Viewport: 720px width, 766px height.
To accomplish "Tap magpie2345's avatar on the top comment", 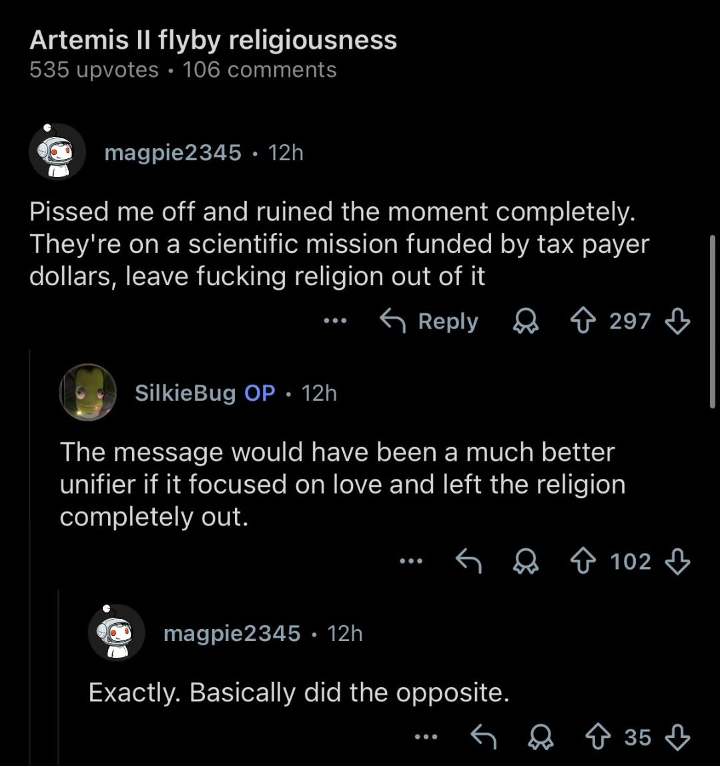I will click(57, 152).
